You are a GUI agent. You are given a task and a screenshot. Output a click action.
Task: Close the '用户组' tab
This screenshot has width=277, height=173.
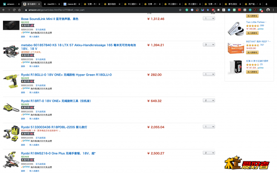pos(260,4)
